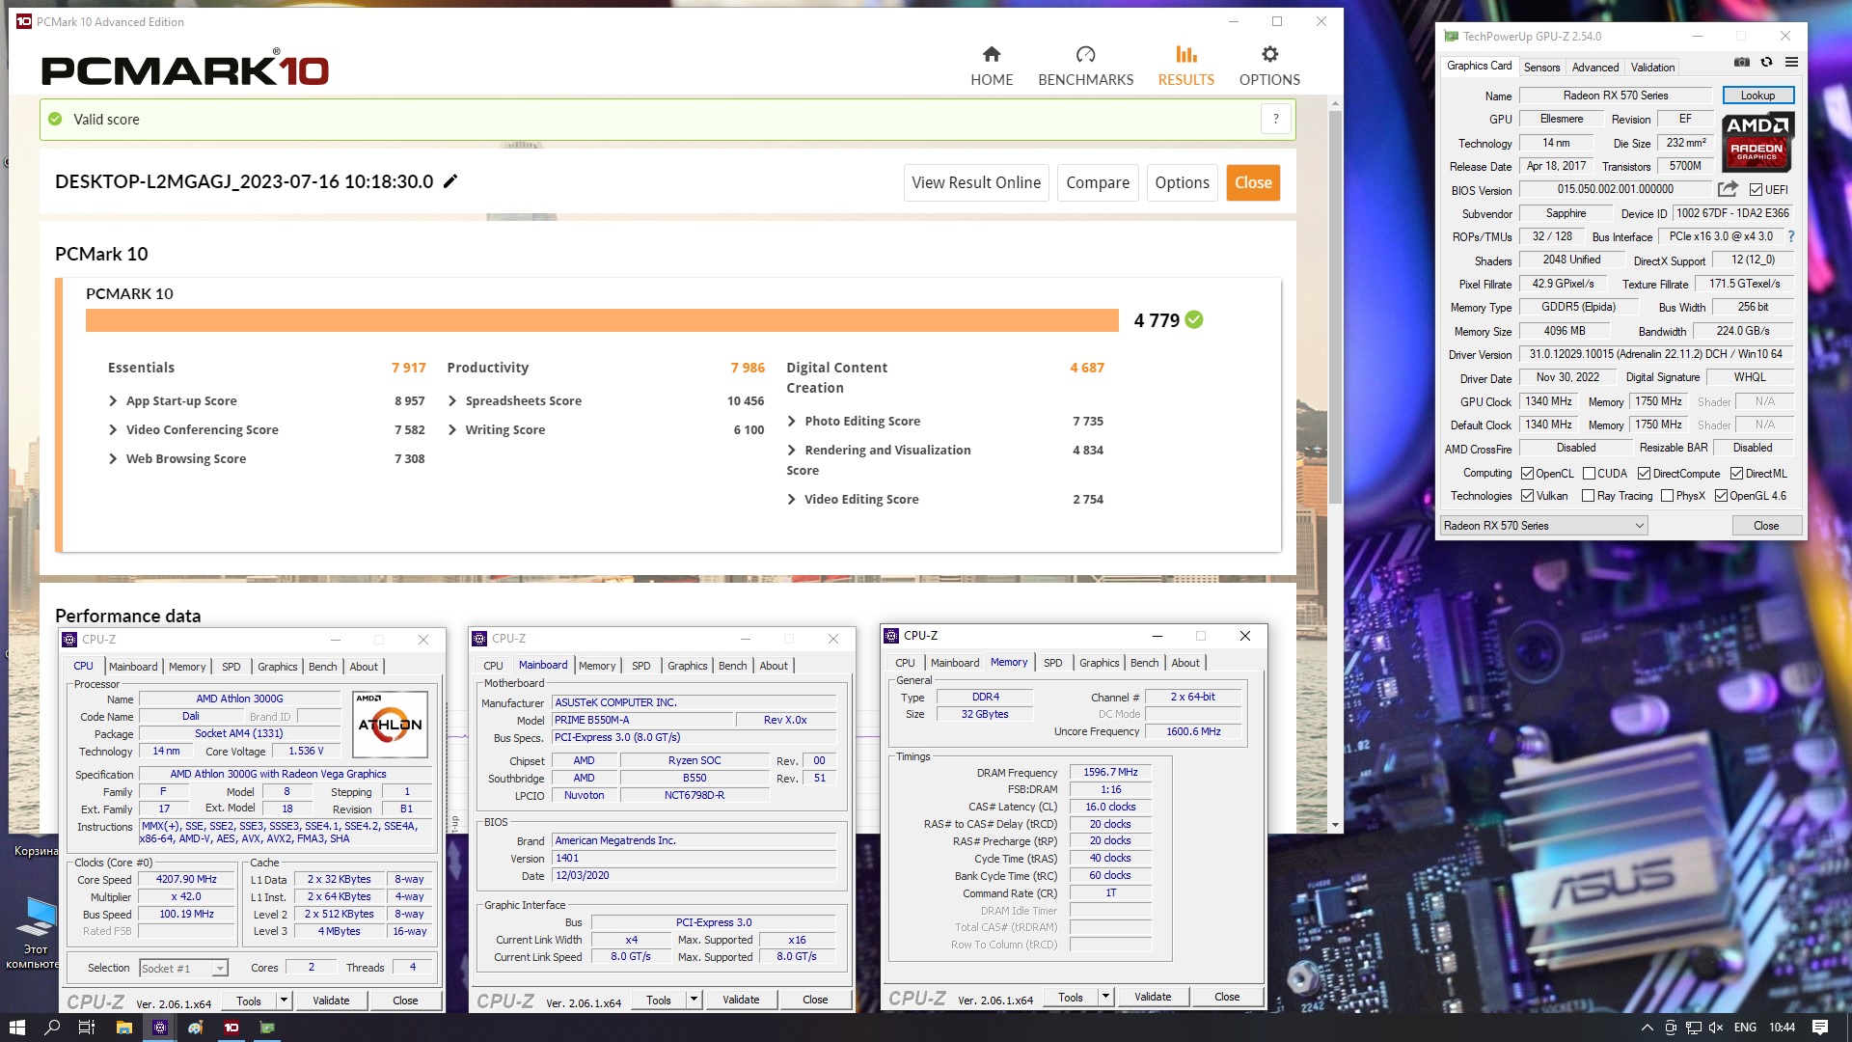Screen dimensions: 1852x1042
Task: Expand Writing Score details
Action: (452, 429)
